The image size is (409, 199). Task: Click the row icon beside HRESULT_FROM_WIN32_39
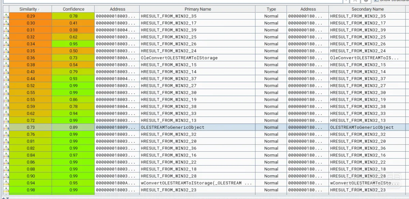(x=6, y=30)
